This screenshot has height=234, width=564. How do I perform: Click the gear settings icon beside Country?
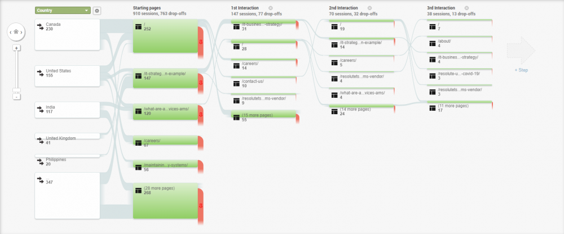[x=97, y=10]
